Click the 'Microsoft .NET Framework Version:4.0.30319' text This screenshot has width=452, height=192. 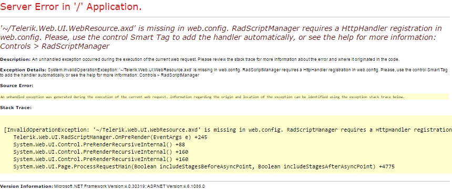click(x=100, y=186)
